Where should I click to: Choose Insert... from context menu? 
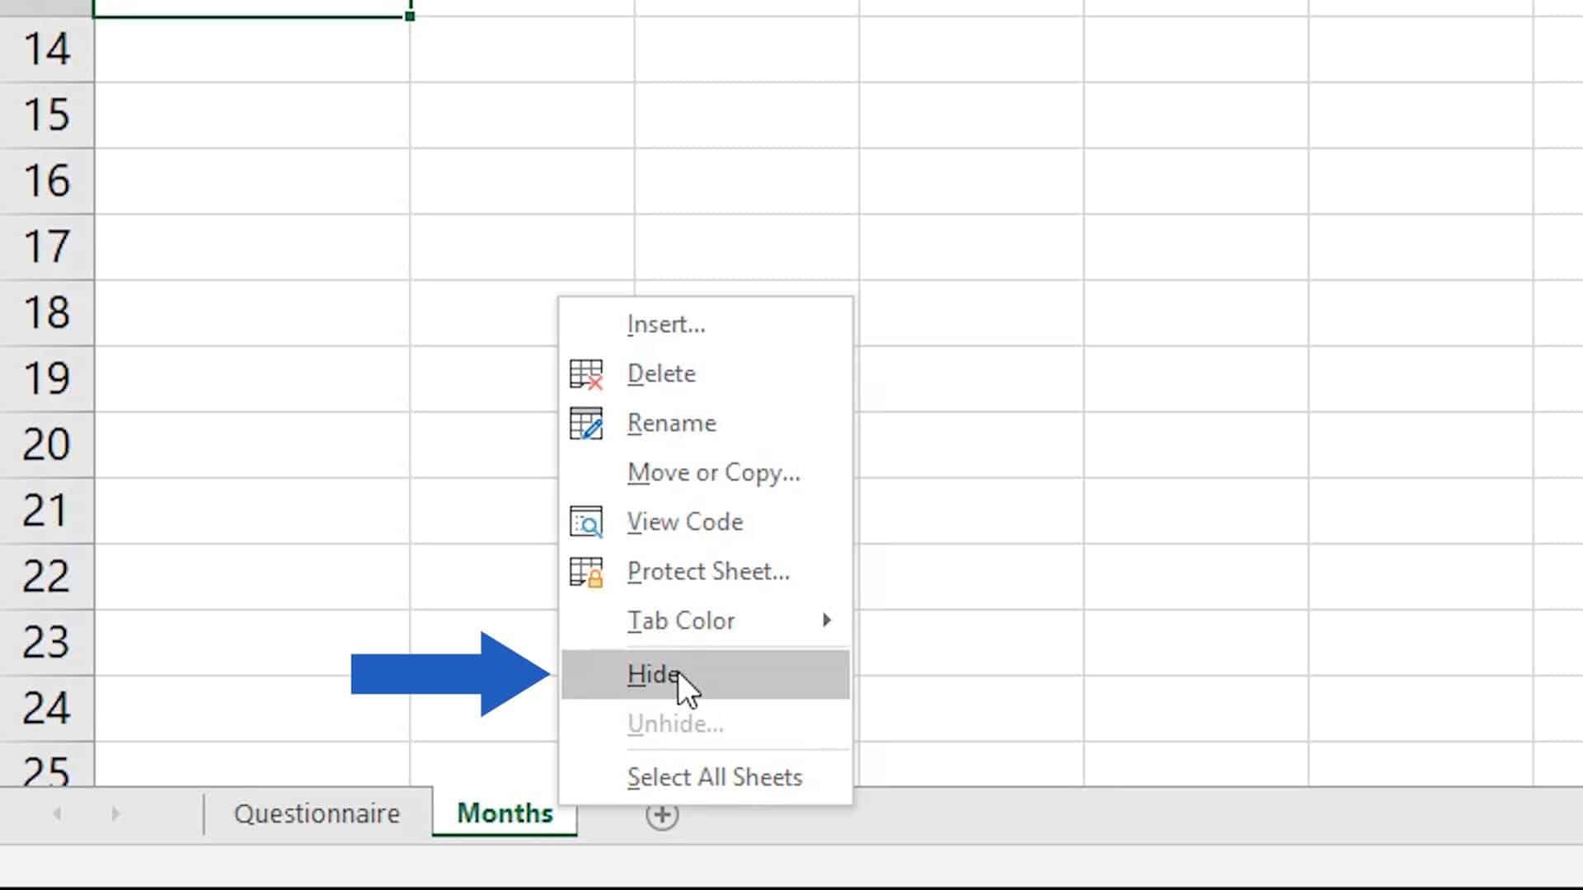[665, 325]
